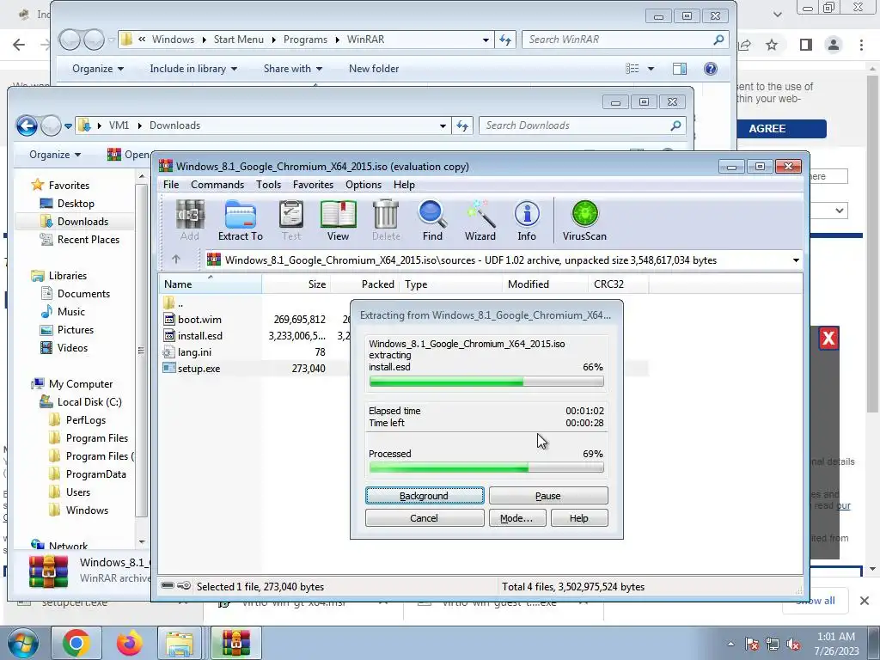Screen dimensions: 880x660
Task: Pause the extraction
Action: pos(548,496)
